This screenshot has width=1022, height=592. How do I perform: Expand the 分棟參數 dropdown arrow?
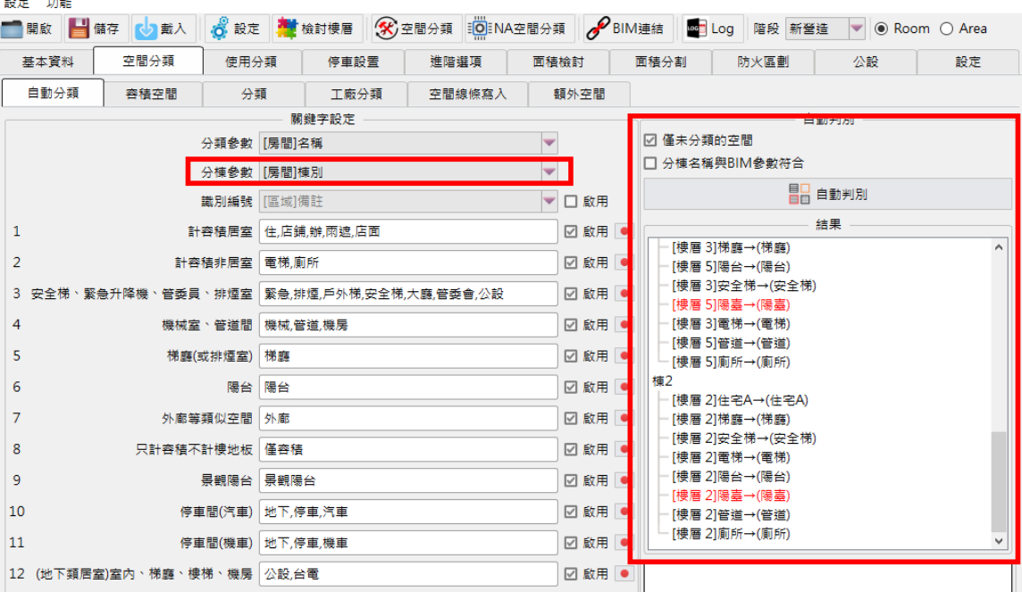click(549, 171)
